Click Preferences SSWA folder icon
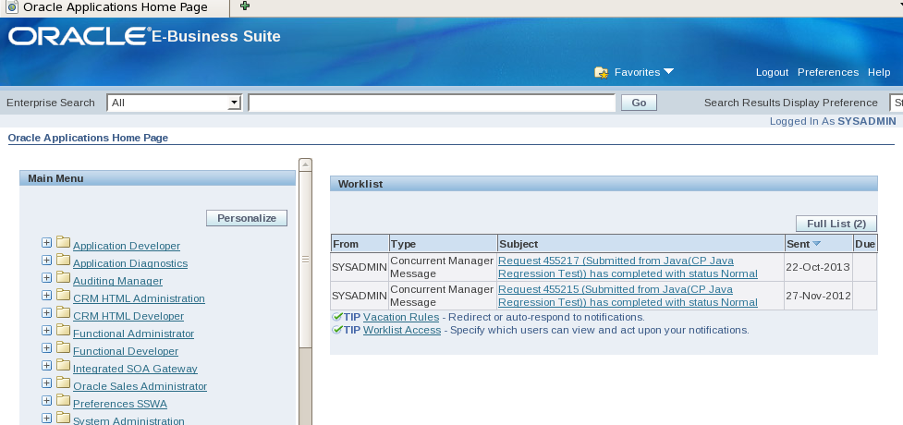The width and height of the screenshot is (903, 425). 63,400
